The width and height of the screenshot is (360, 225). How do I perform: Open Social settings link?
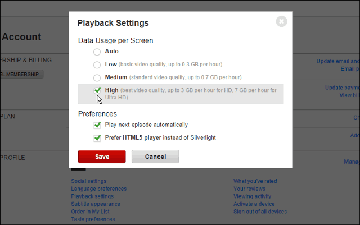coord(89,181)
